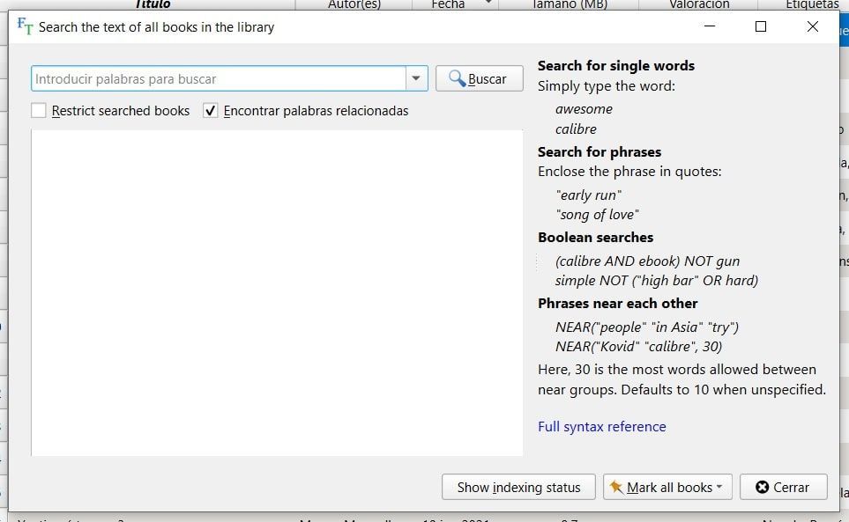Click the 'calibre' example word
The width and height of the screenshot is (849, 522).
576,129
